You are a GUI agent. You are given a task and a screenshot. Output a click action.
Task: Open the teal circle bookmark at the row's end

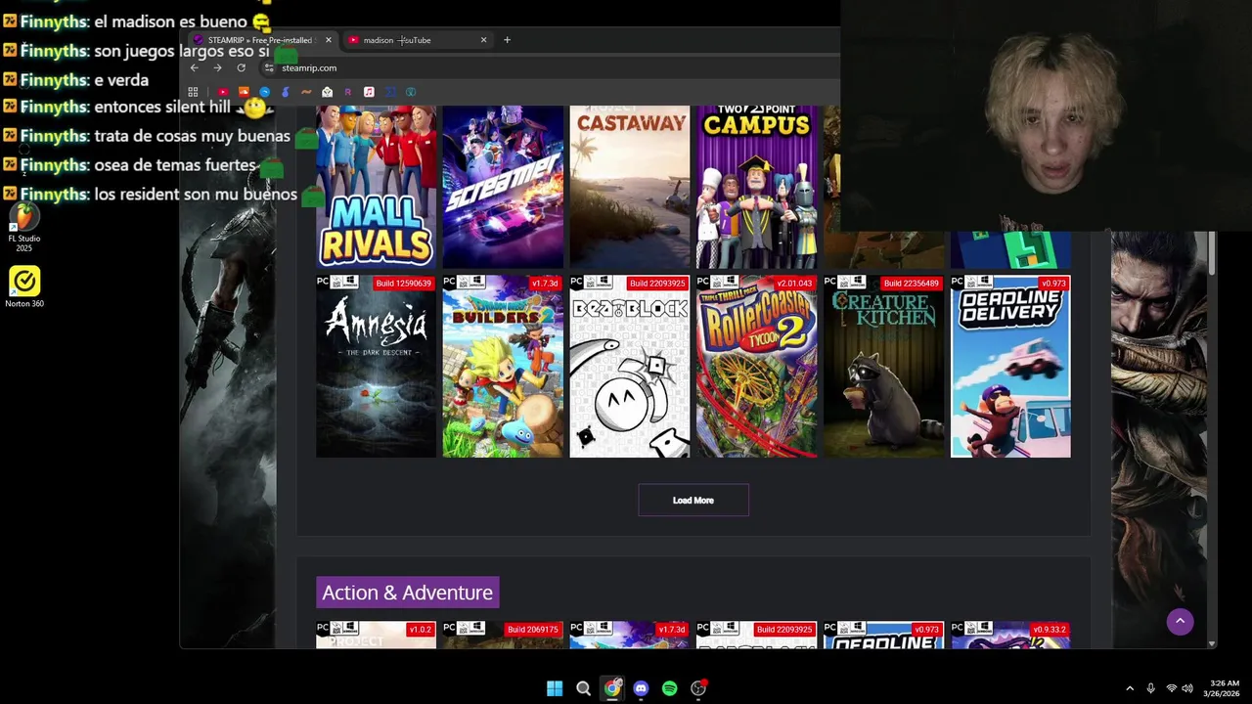point(411,92)
